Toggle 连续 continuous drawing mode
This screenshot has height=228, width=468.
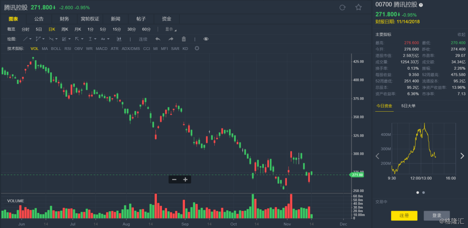click(143, 39)
